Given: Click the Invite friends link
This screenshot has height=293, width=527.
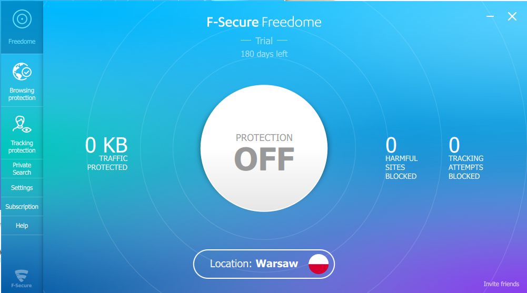Looking at the screenshot, I should coord(501,284).
